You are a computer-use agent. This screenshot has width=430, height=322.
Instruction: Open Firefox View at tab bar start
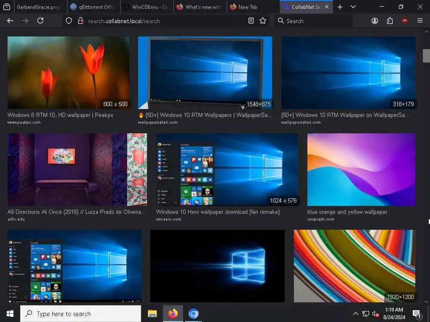[7, 7]
